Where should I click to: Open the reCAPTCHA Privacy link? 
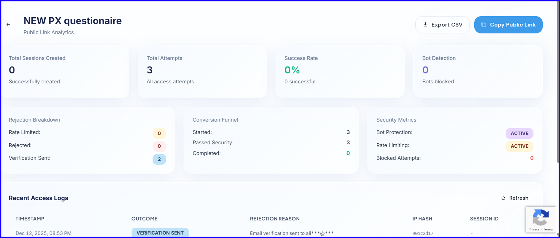pos(534,229)
